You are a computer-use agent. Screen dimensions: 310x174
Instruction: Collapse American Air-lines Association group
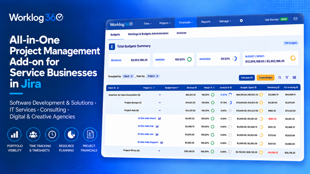click(x=160, y=95)
